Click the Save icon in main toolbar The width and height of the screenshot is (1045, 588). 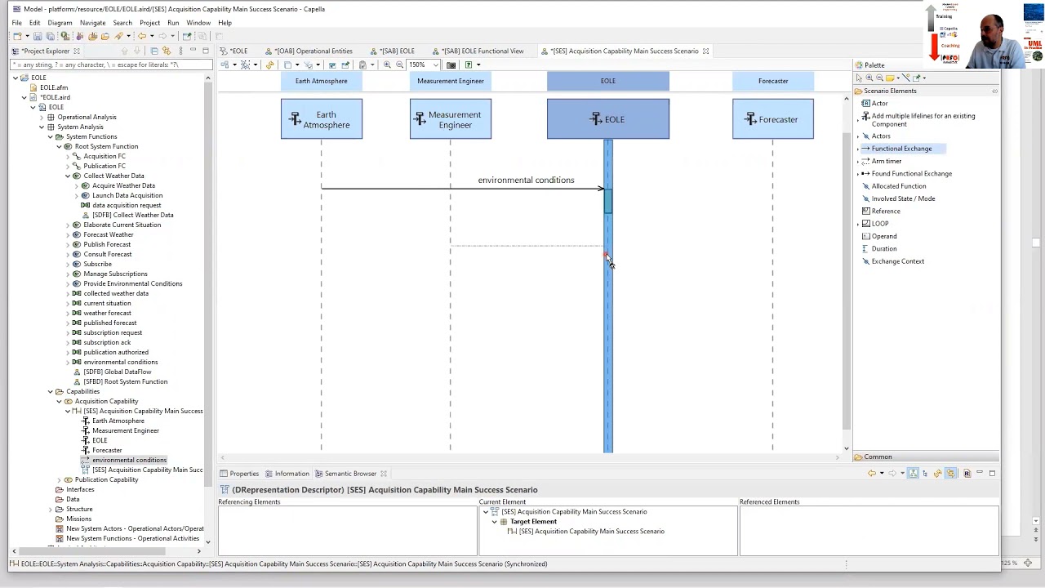(x=38, y=36)
